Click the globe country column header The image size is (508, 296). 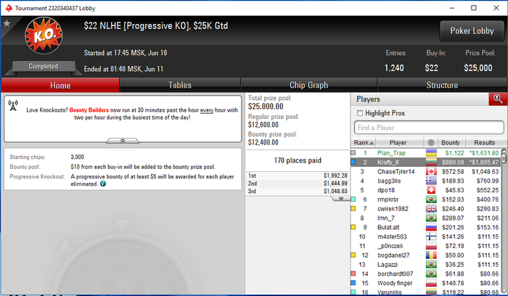(x=430, y=142)
